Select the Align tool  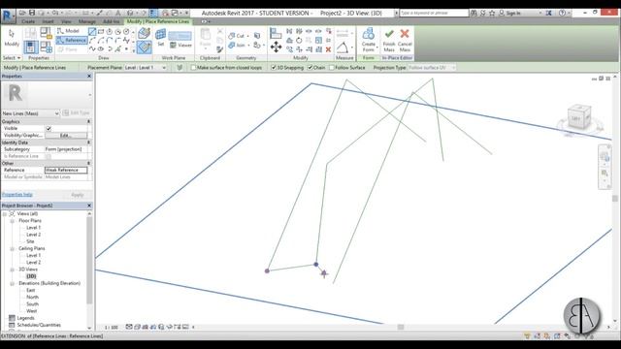276,33
